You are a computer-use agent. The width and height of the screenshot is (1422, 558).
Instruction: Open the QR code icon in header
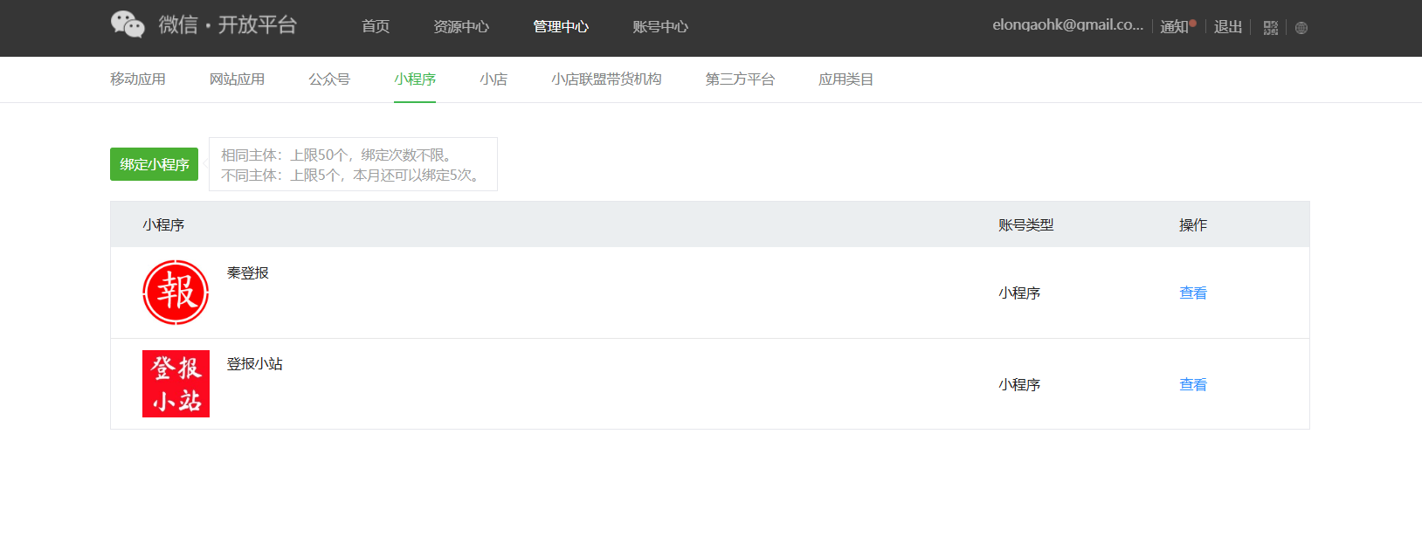point(1271,28)
